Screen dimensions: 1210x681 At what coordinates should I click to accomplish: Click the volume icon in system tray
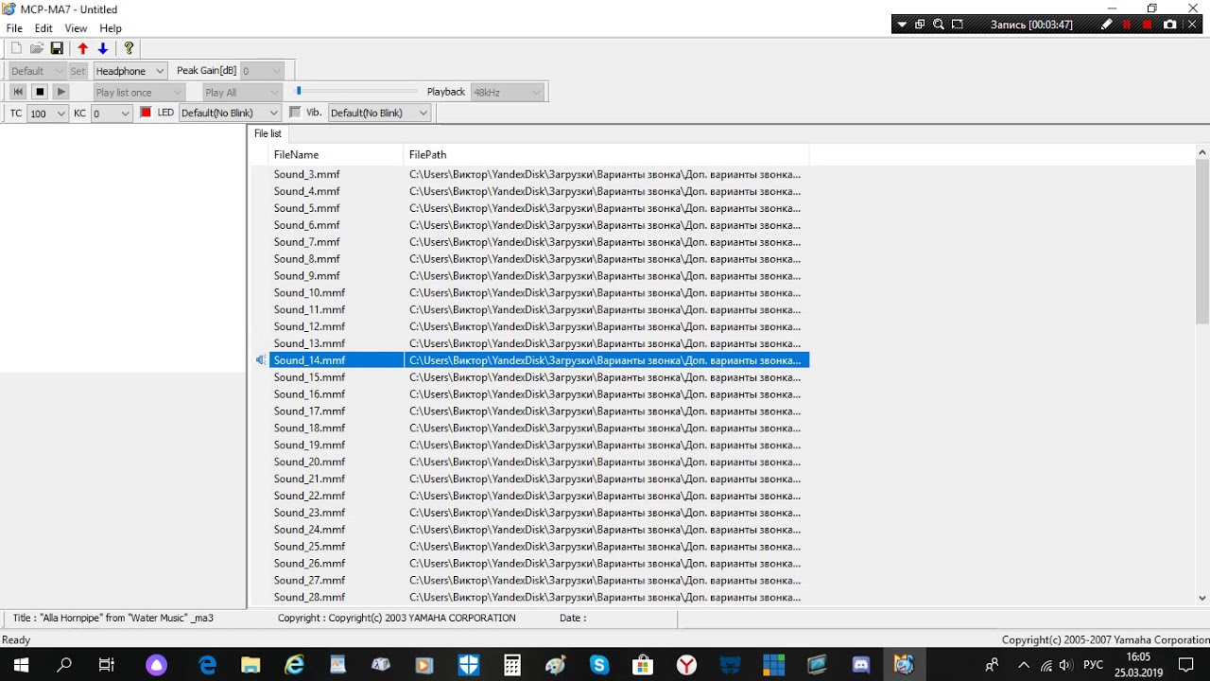(1066, 665)
